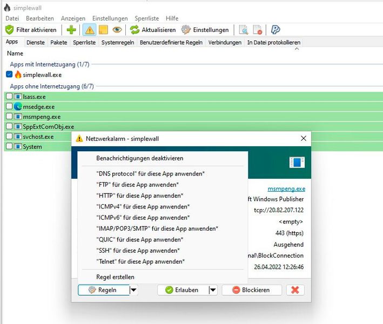Apply "DNS protocol" rule for this app
Screen dimensions: 383x324
pos(163,173)
